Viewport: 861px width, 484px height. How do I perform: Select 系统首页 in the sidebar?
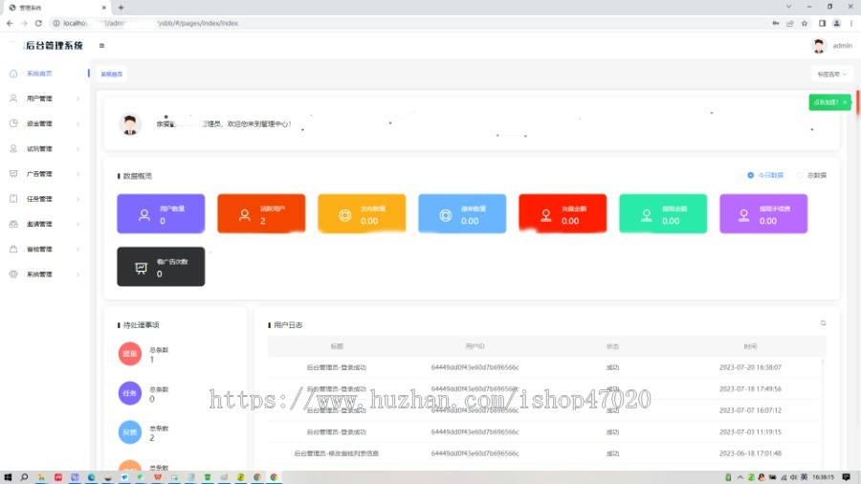(x=45, y=74)
